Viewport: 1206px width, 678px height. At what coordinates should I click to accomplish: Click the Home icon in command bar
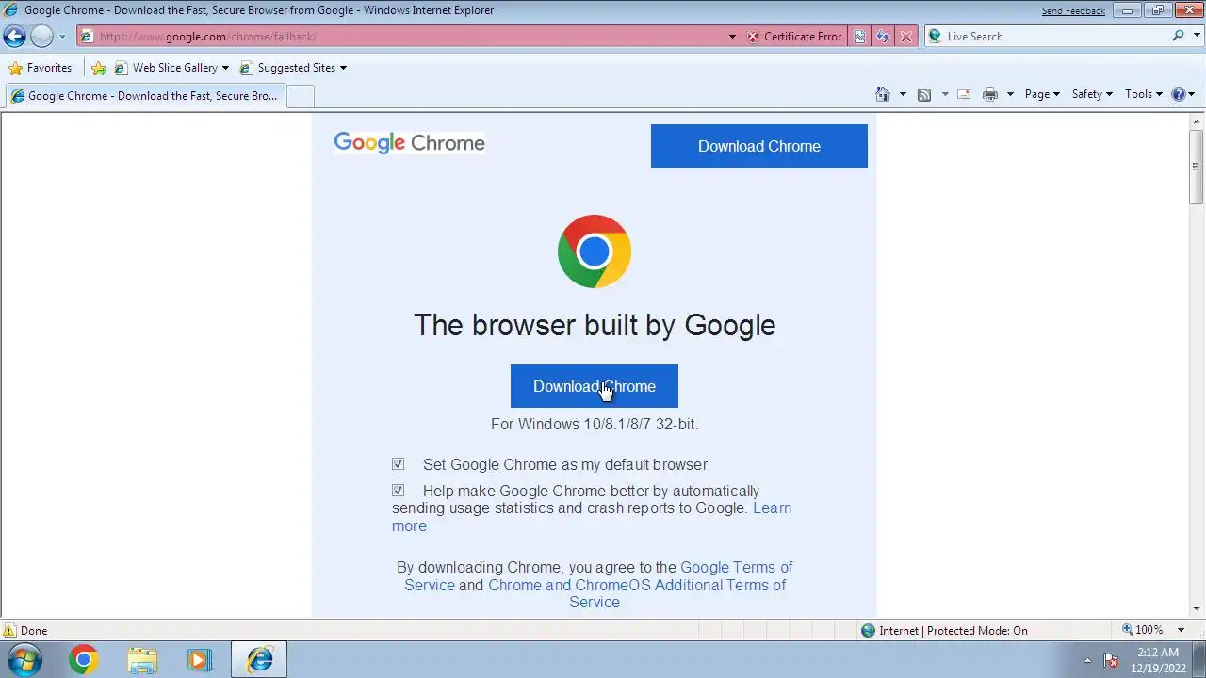(883, 94)
